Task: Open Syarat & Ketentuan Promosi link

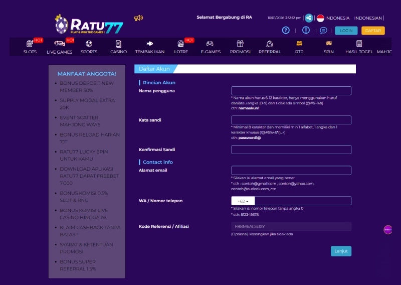Action: click(86, 248)
